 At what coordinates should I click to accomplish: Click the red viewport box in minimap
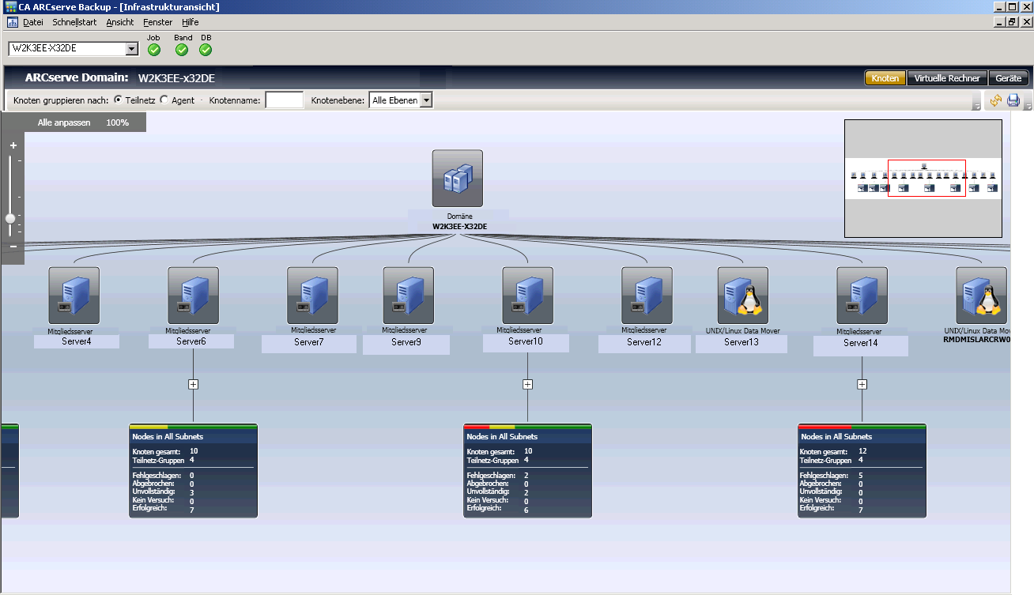pos(926,179)
